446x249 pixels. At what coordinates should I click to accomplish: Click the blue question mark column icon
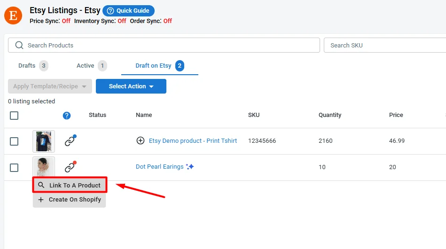67,116
